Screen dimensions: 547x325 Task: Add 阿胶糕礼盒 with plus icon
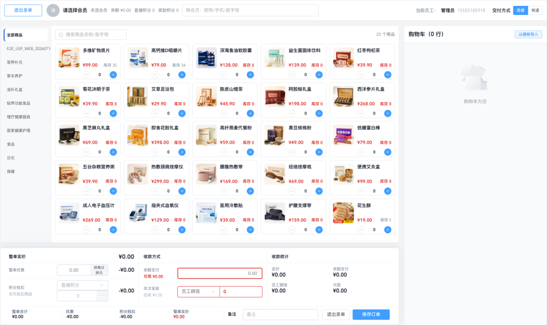coord(319,113)
